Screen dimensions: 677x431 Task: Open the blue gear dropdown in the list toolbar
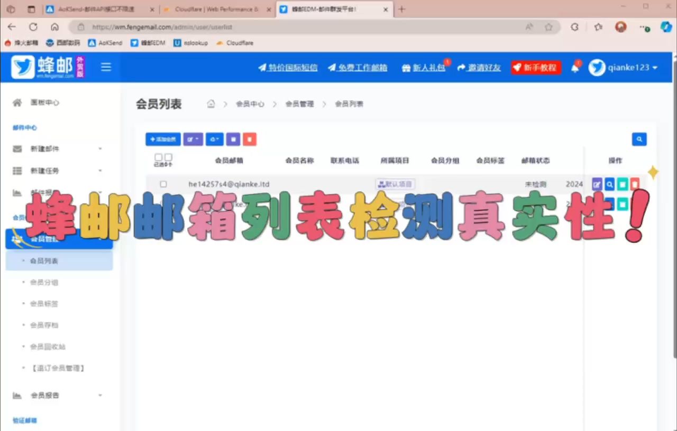click(215, 139)
